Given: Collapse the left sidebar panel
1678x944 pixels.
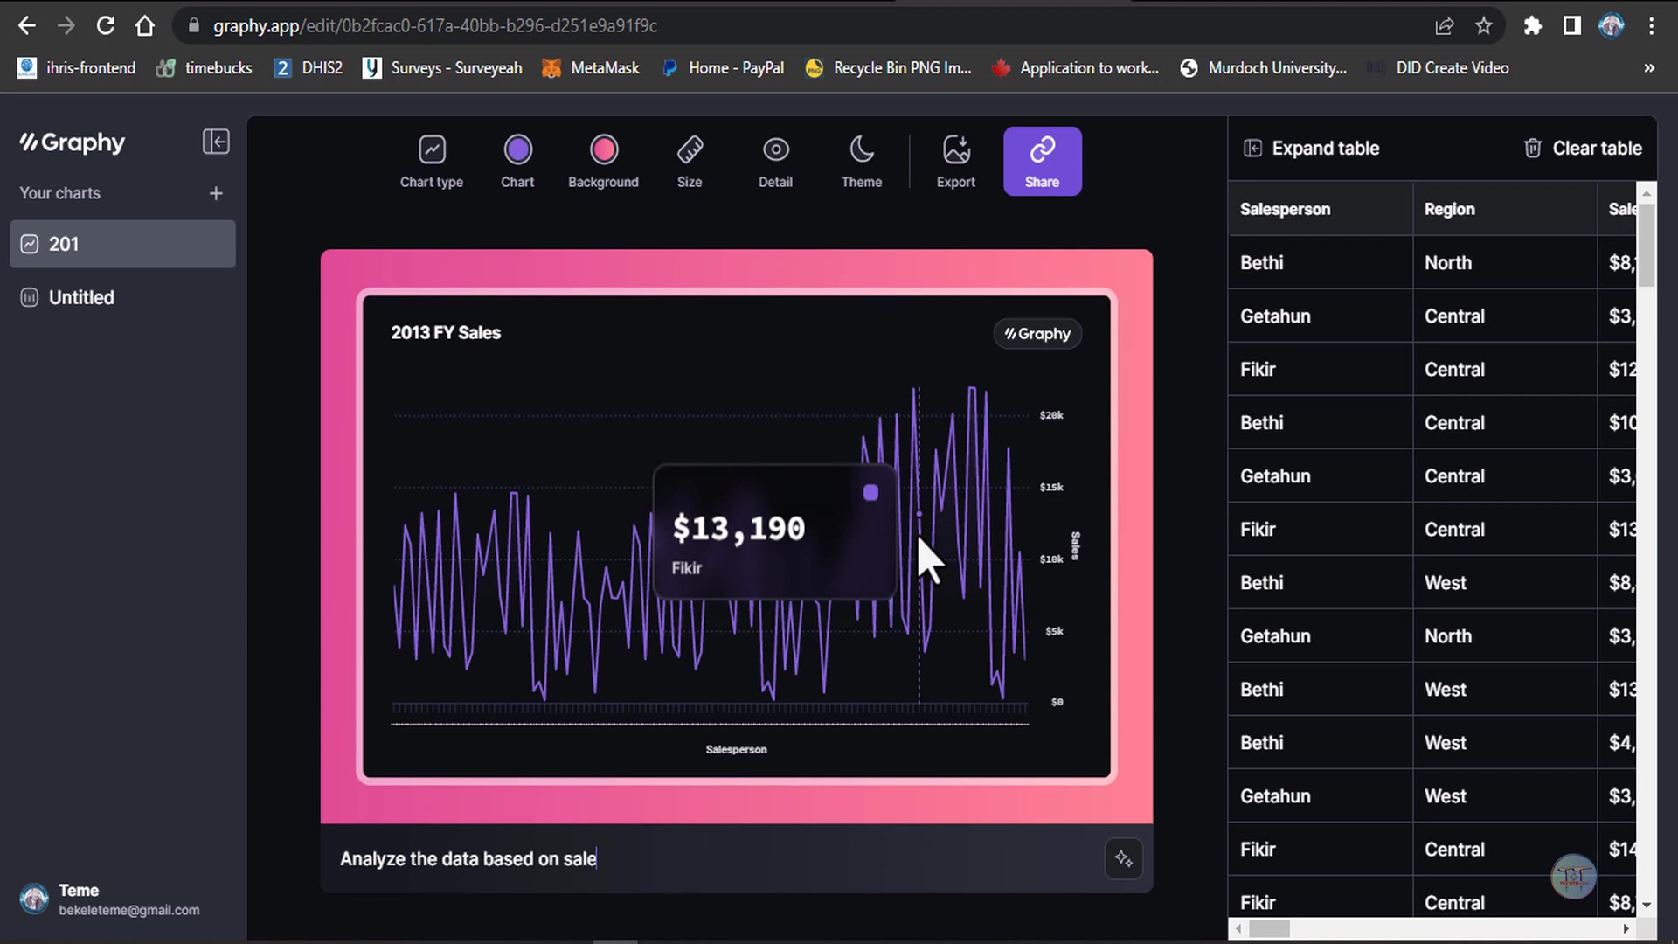Looking at the screenshot, I should (216, 142).
